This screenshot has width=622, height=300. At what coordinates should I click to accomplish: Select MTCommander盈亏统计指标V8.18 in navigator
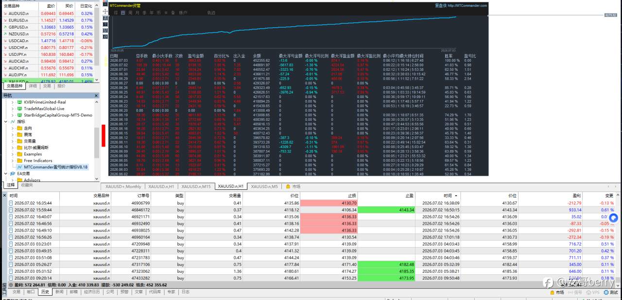pyautogui.click(x=56, y=167)
